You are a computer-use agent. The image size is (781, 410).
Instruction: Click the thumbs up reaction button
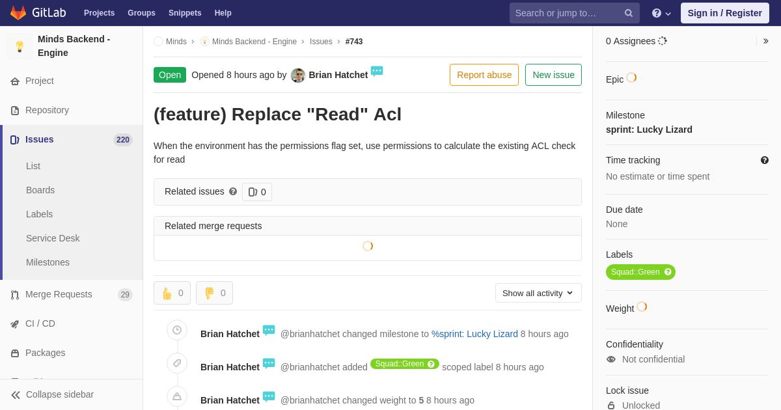(172, 293)
